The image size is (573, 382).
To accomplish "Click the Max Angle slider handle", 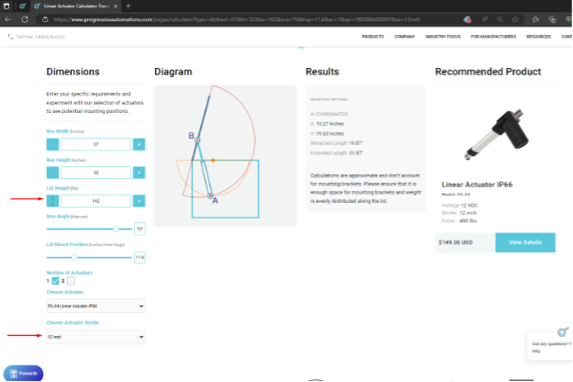I will [x=116, y=229].
